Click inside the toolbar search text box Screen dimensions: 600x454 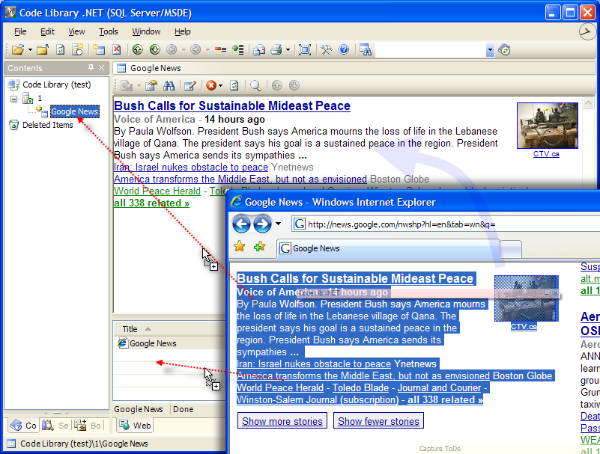click(431, 49)
